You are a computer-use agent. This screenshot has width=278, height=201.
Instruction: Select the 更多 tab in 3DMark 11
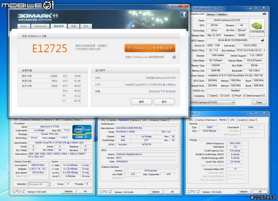coord(86,26)
